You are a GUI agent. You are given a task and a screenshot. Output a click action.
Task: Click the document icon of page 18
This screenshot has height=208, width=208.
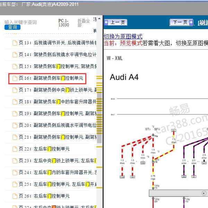(15, 102)
